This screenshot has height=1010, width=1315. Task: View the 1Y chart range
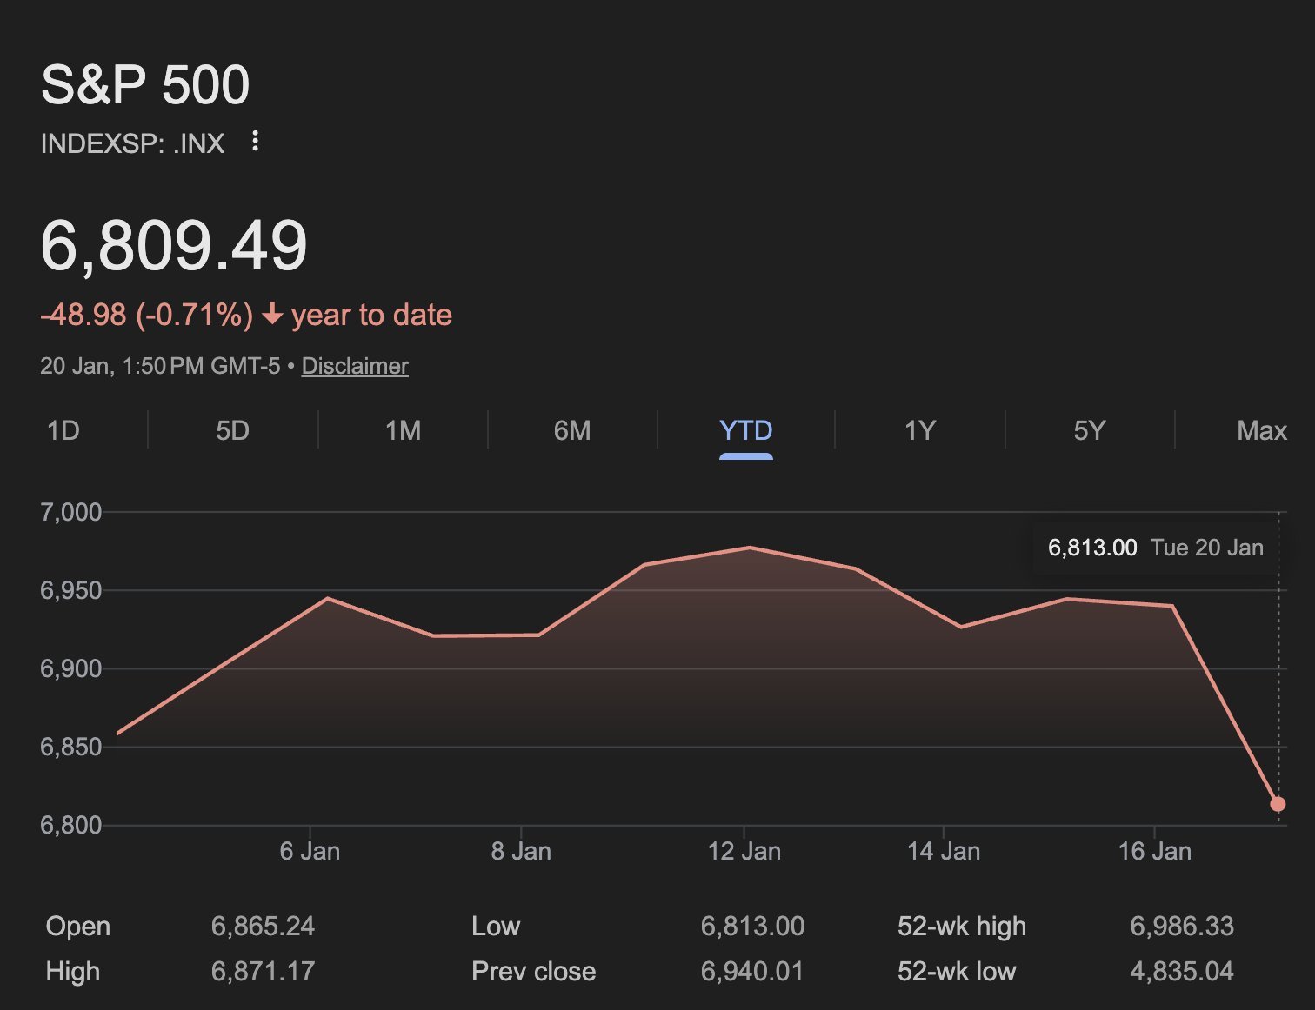click(x=919, y=430)
